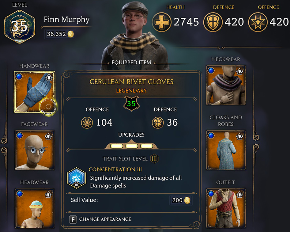Click the item level 35 shield badge
Image resolution: width=290 pixels, height=232 pixels.
(131, 104)
